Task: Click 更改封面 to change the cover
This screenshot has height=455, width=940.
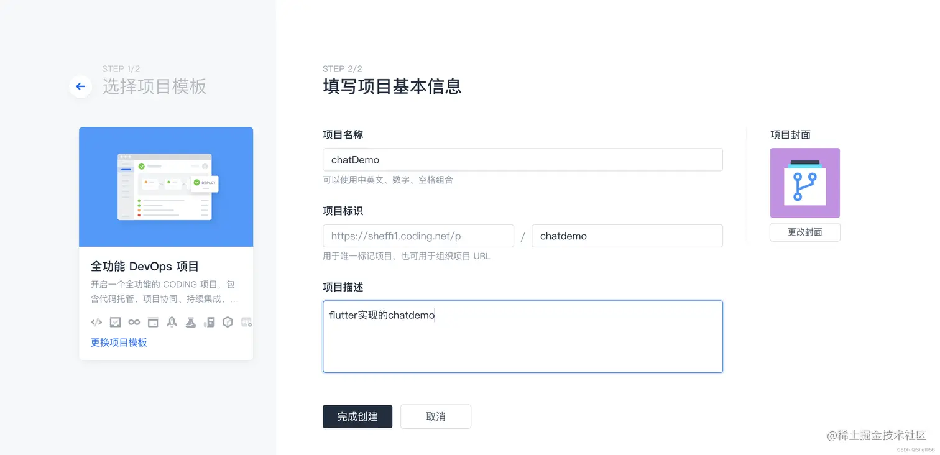Action: click(804, 232)
